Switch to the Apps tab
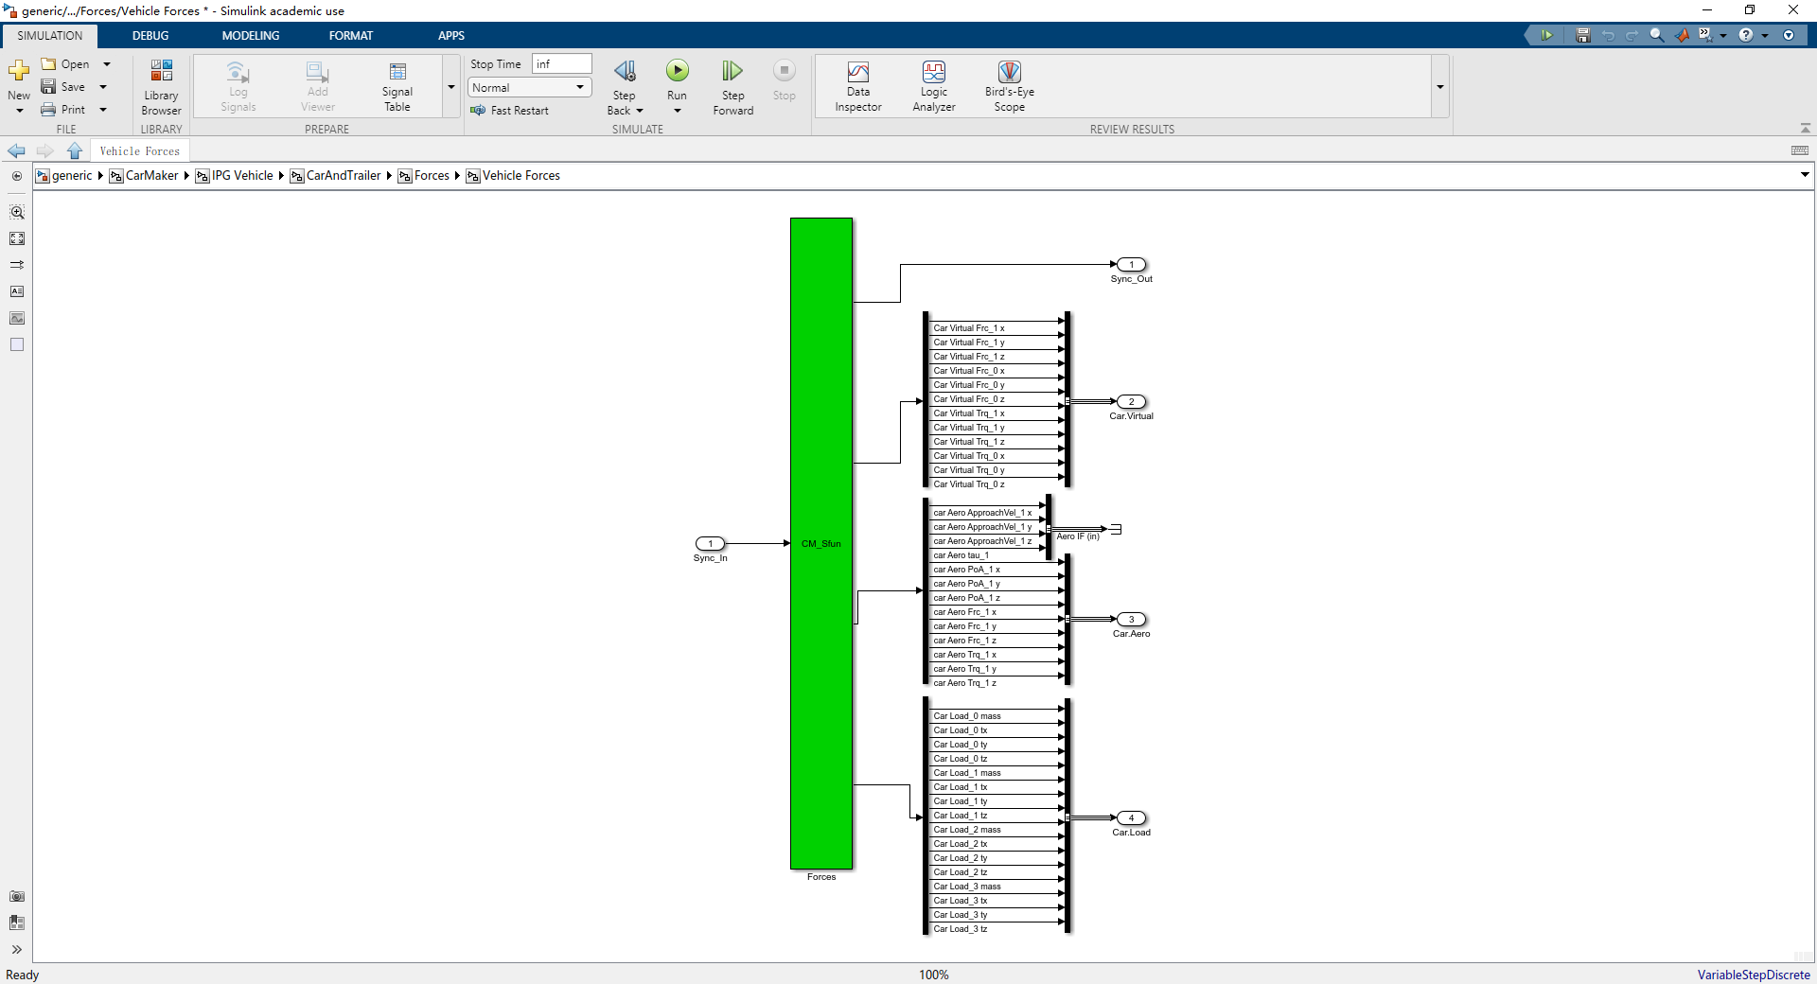 450,36
